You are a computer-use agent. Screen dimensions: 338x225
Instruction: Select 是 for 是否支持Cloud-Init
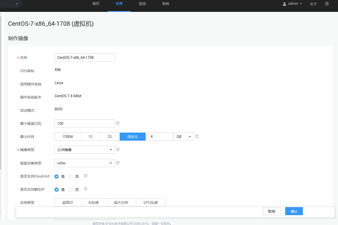tap(57, 177)
